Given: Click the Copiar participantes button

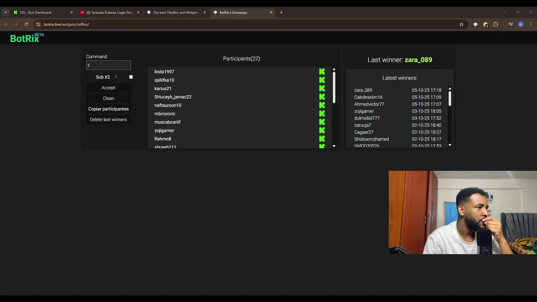Looking at the screenshot, I should 108,109.
